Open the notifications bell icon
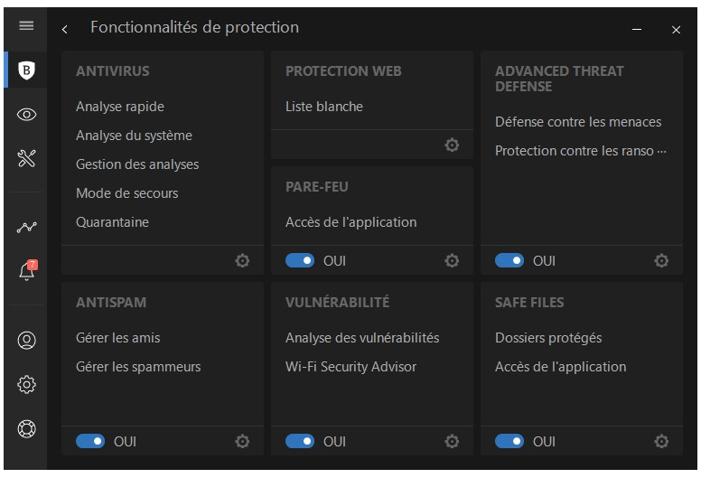Image resolution: width=701 pixels, height=478 pixels. click(27, 271)
